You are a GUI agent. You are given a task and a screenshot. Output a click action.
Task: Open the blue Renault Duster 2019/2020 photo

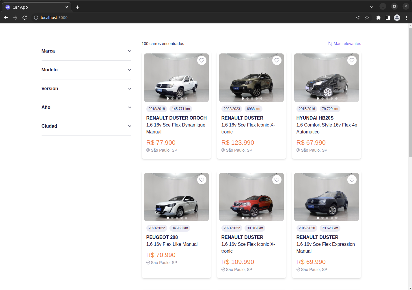[x=327, y=197]
